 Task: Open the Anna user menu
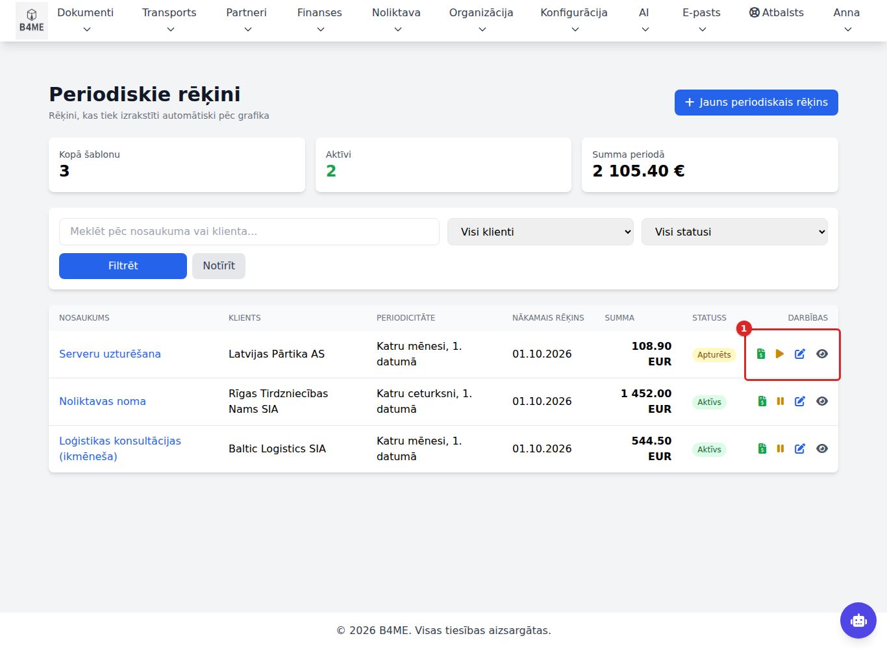[x=847, y=20]
